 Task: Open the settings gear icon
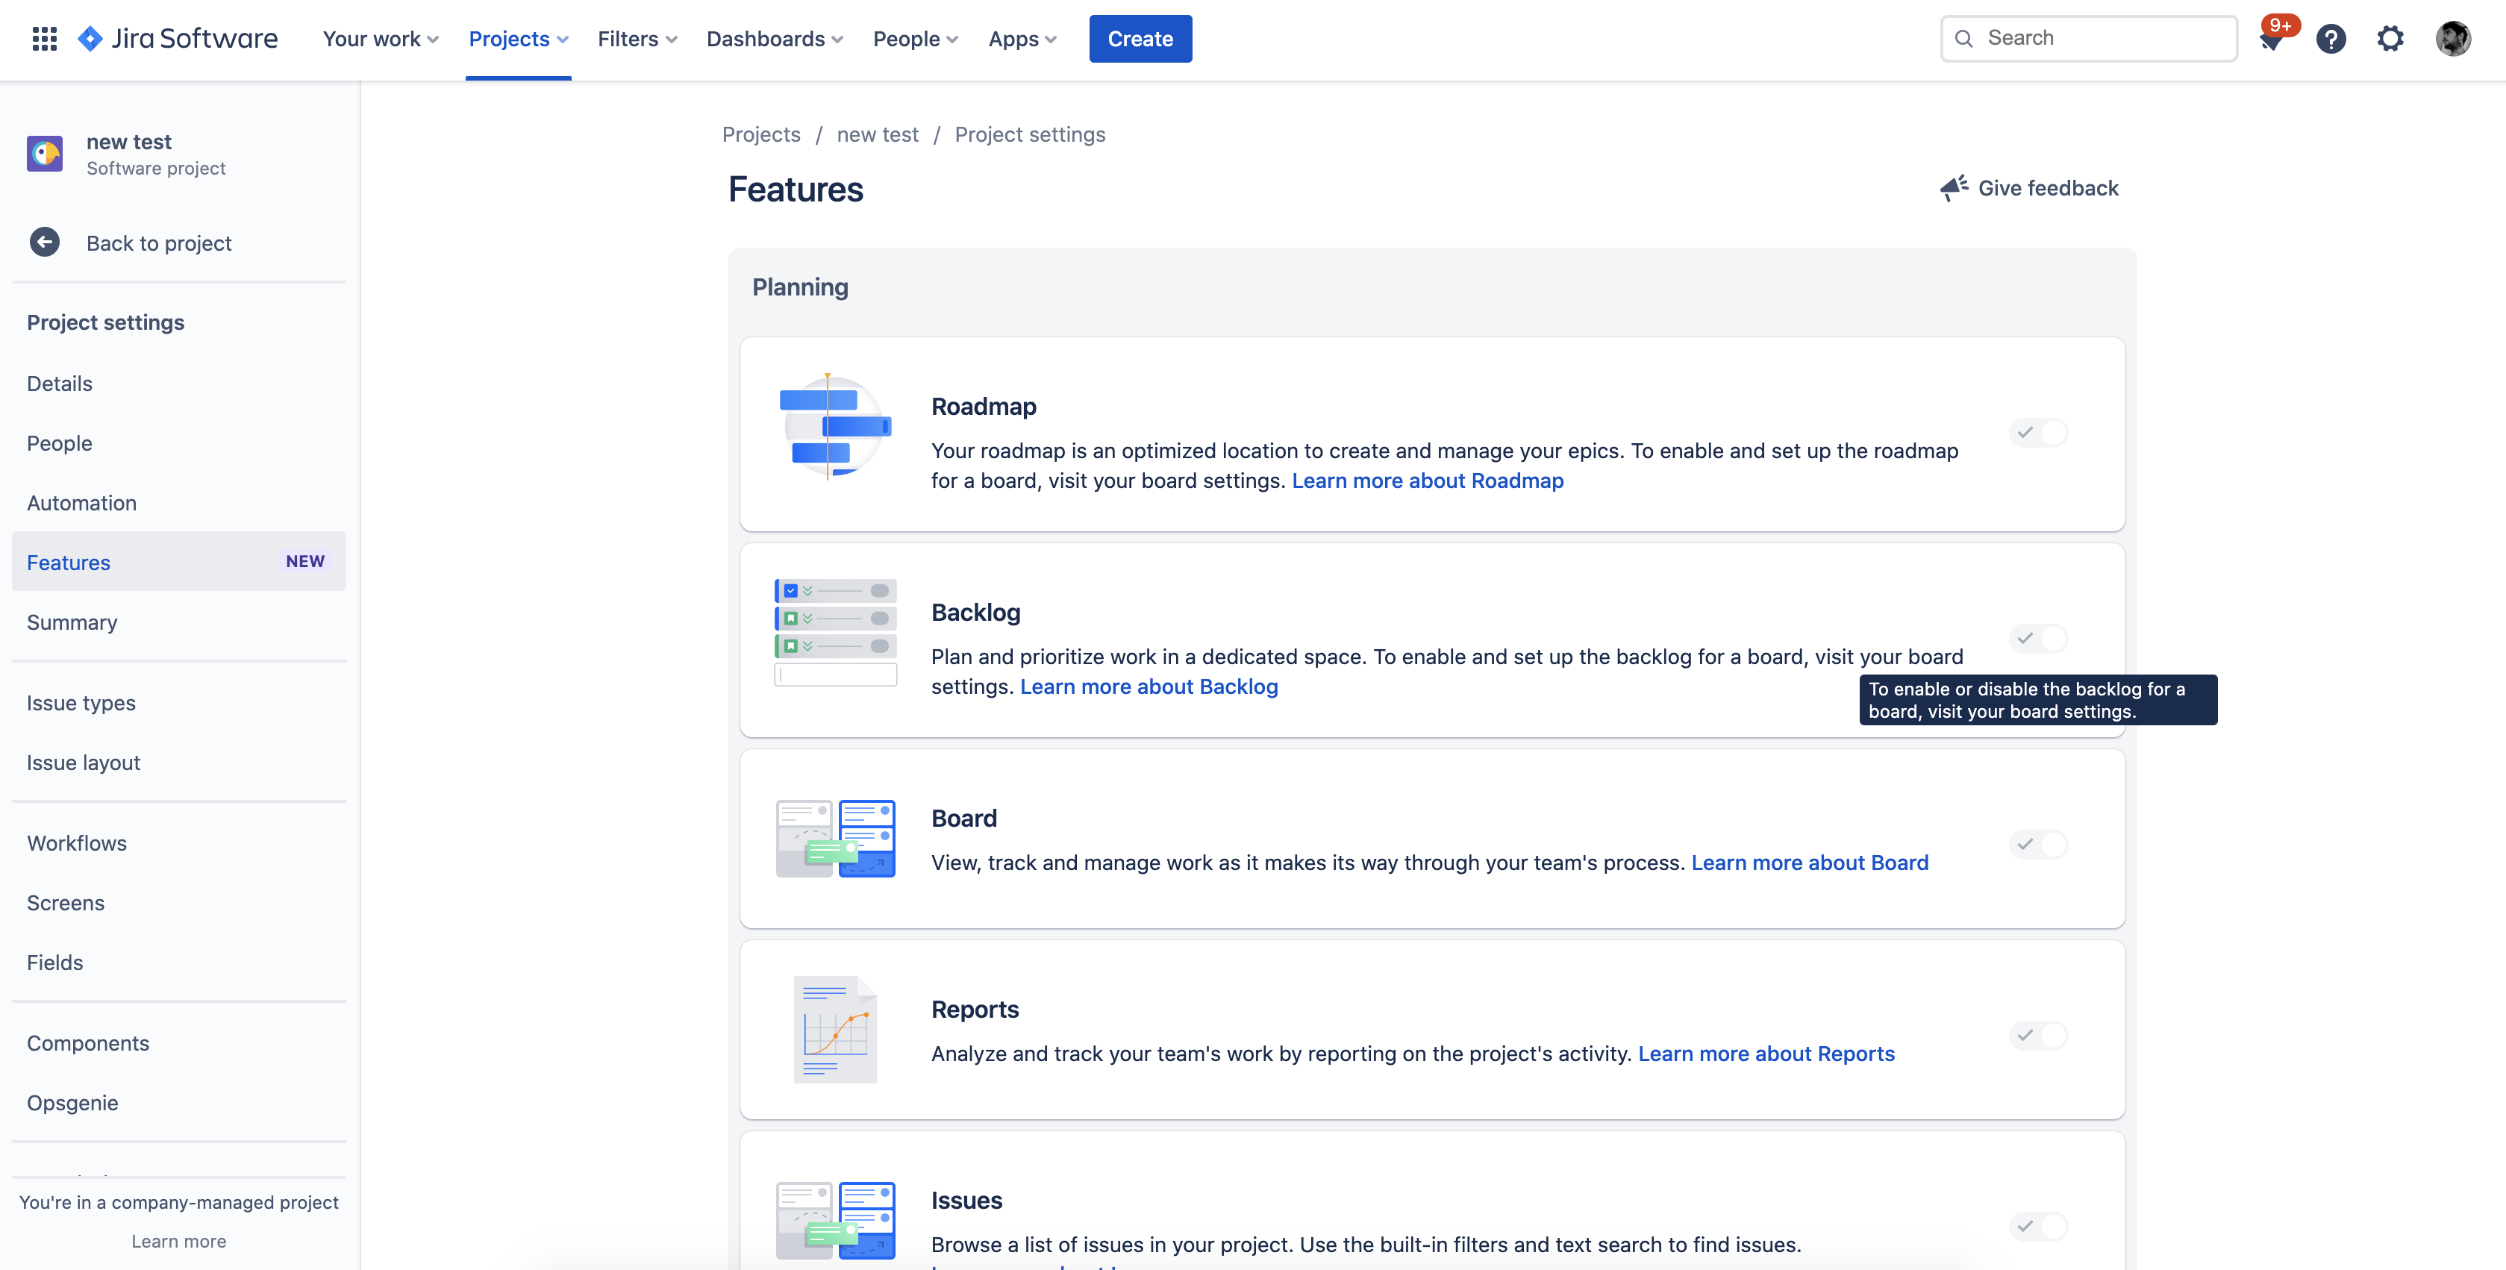2390,39
